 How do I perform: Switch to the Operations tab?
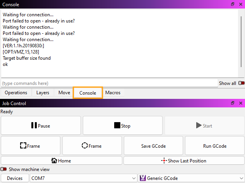[x=16, y=93]
